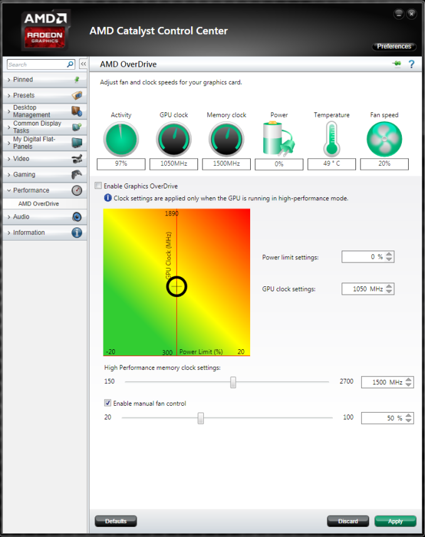Click the Temperature thermometer icon

tap(332, 139)
